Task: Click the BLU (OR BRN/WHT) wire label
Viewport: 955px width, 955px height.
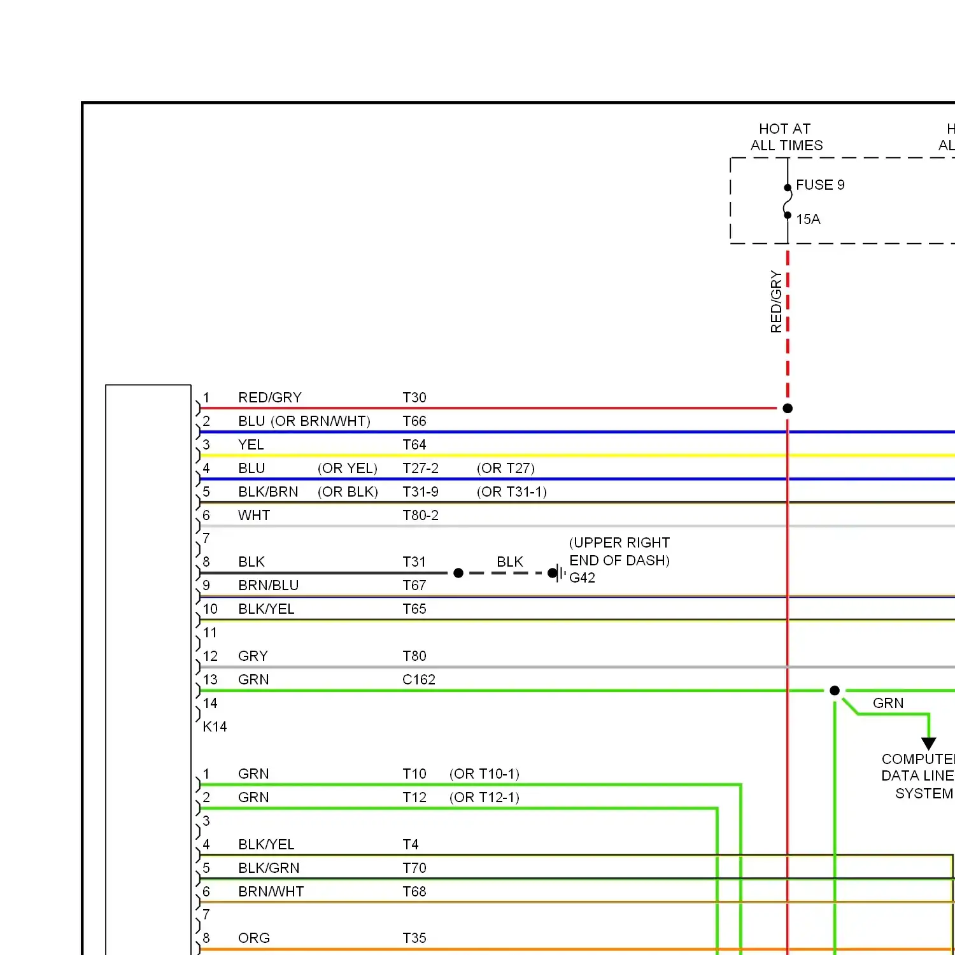Action: 304,421
